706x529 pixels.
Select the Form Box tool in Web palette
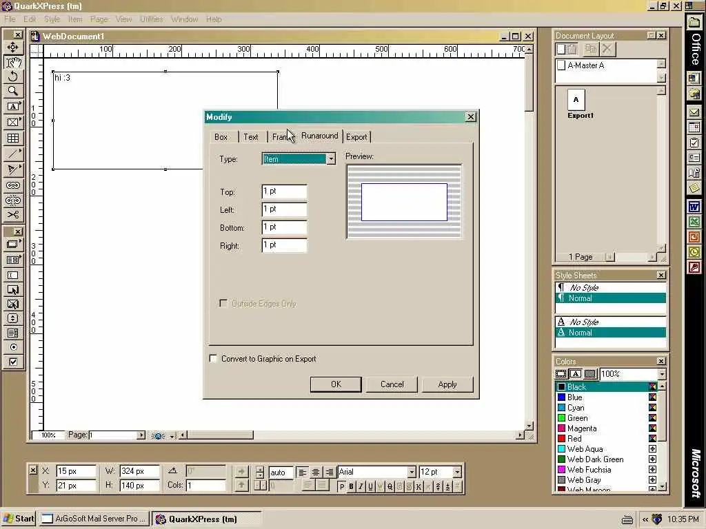[13, 260]
